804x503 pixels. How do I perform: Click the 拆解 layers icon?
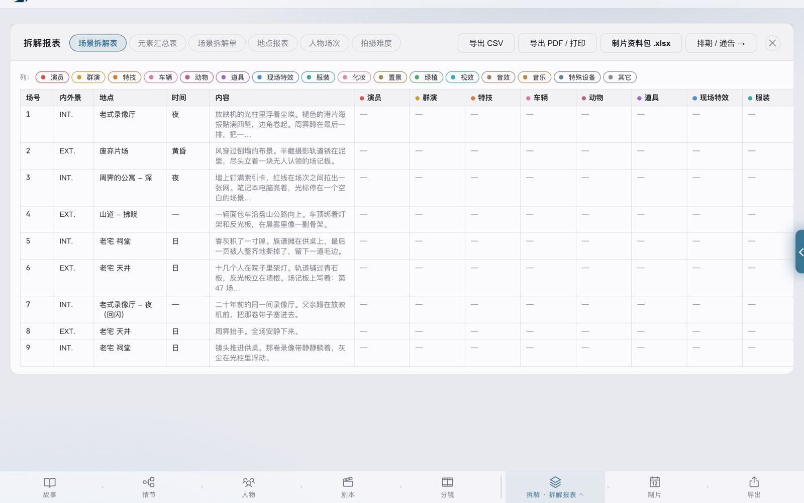pos(555,482)
